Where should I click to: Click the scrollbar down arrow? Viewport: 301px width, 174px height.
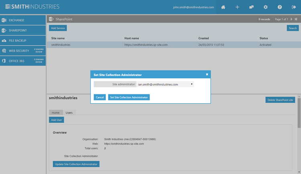pos(299,172)
